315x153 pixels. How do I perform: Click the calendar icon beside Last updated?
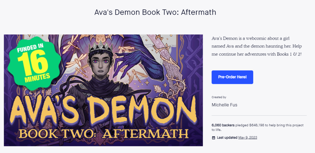(213, 138)
